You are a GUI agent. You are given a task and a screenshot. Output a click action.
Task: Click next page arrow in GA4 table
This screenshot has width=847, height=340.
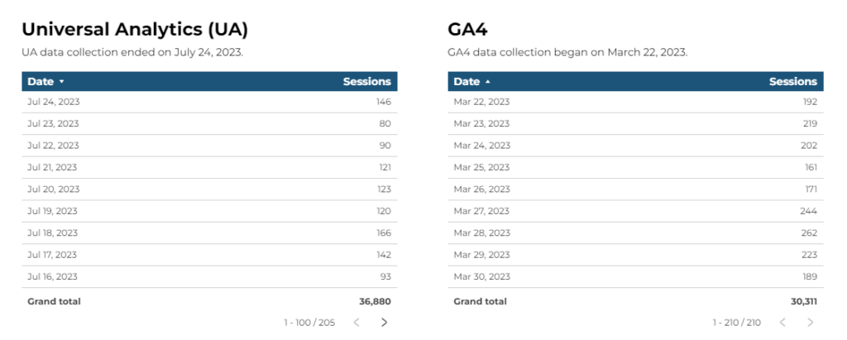coord(810,323)
